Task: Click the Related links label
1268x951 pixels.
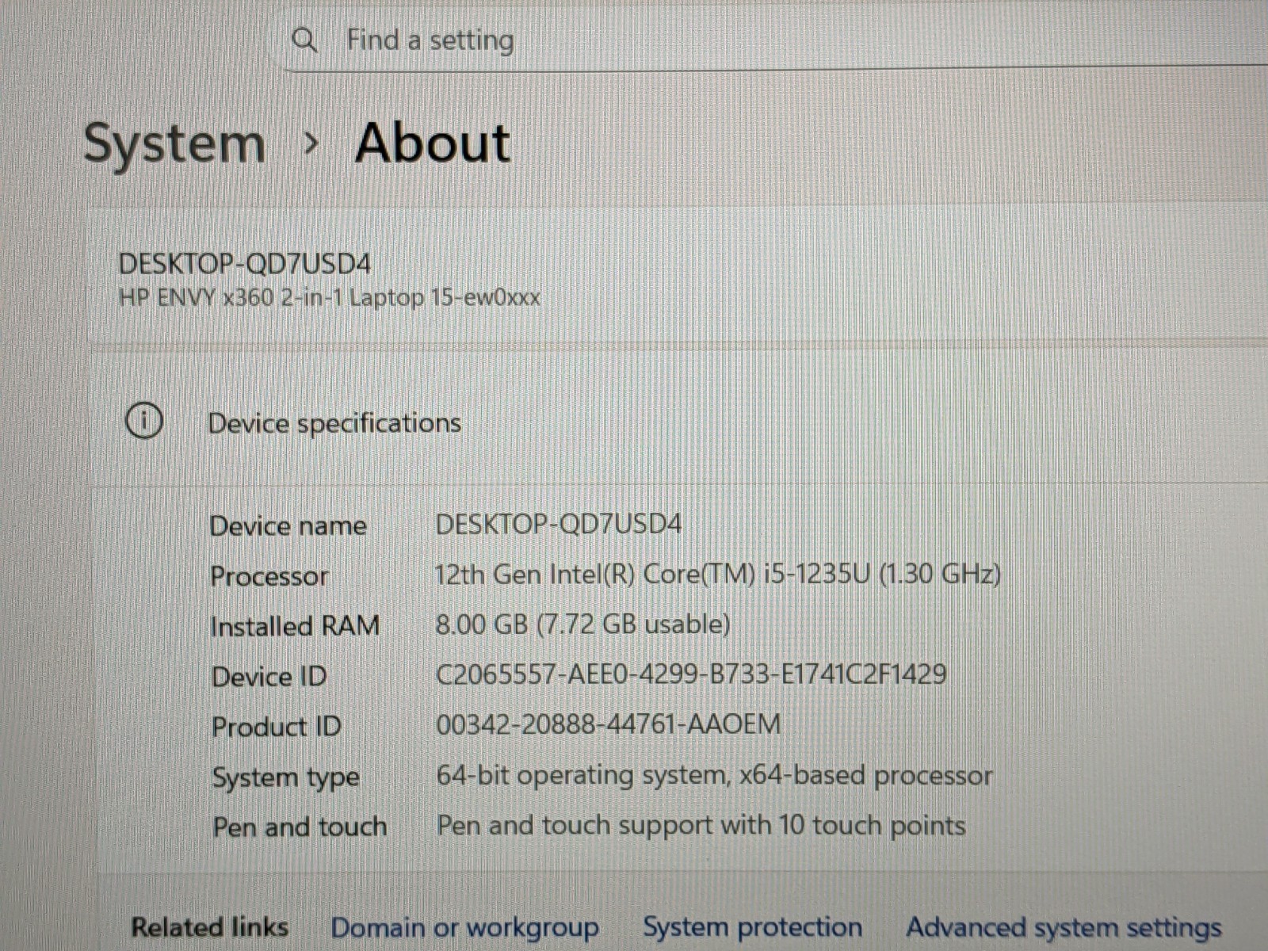Action: point(210,926)
